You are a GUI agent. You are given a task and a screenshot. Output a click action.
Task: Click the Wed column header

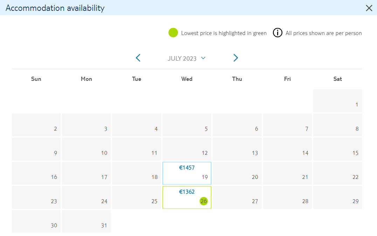[x=187, y=79]
